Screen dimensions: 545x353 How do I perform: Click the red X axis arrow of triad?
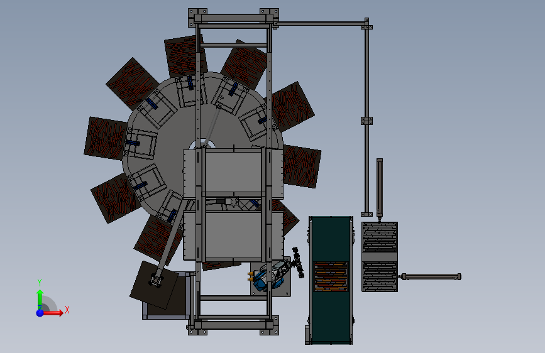53,313
